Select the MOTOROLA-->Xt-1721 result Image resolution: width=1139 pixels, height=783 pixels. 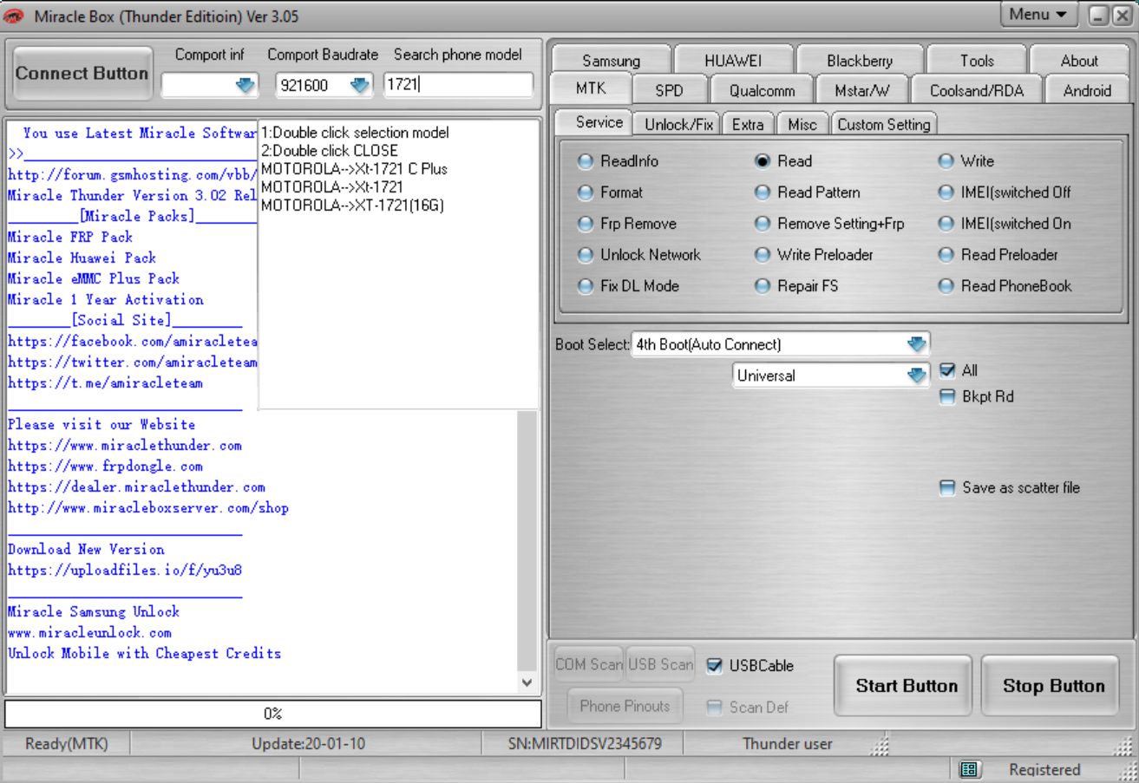tap(331, 186)
